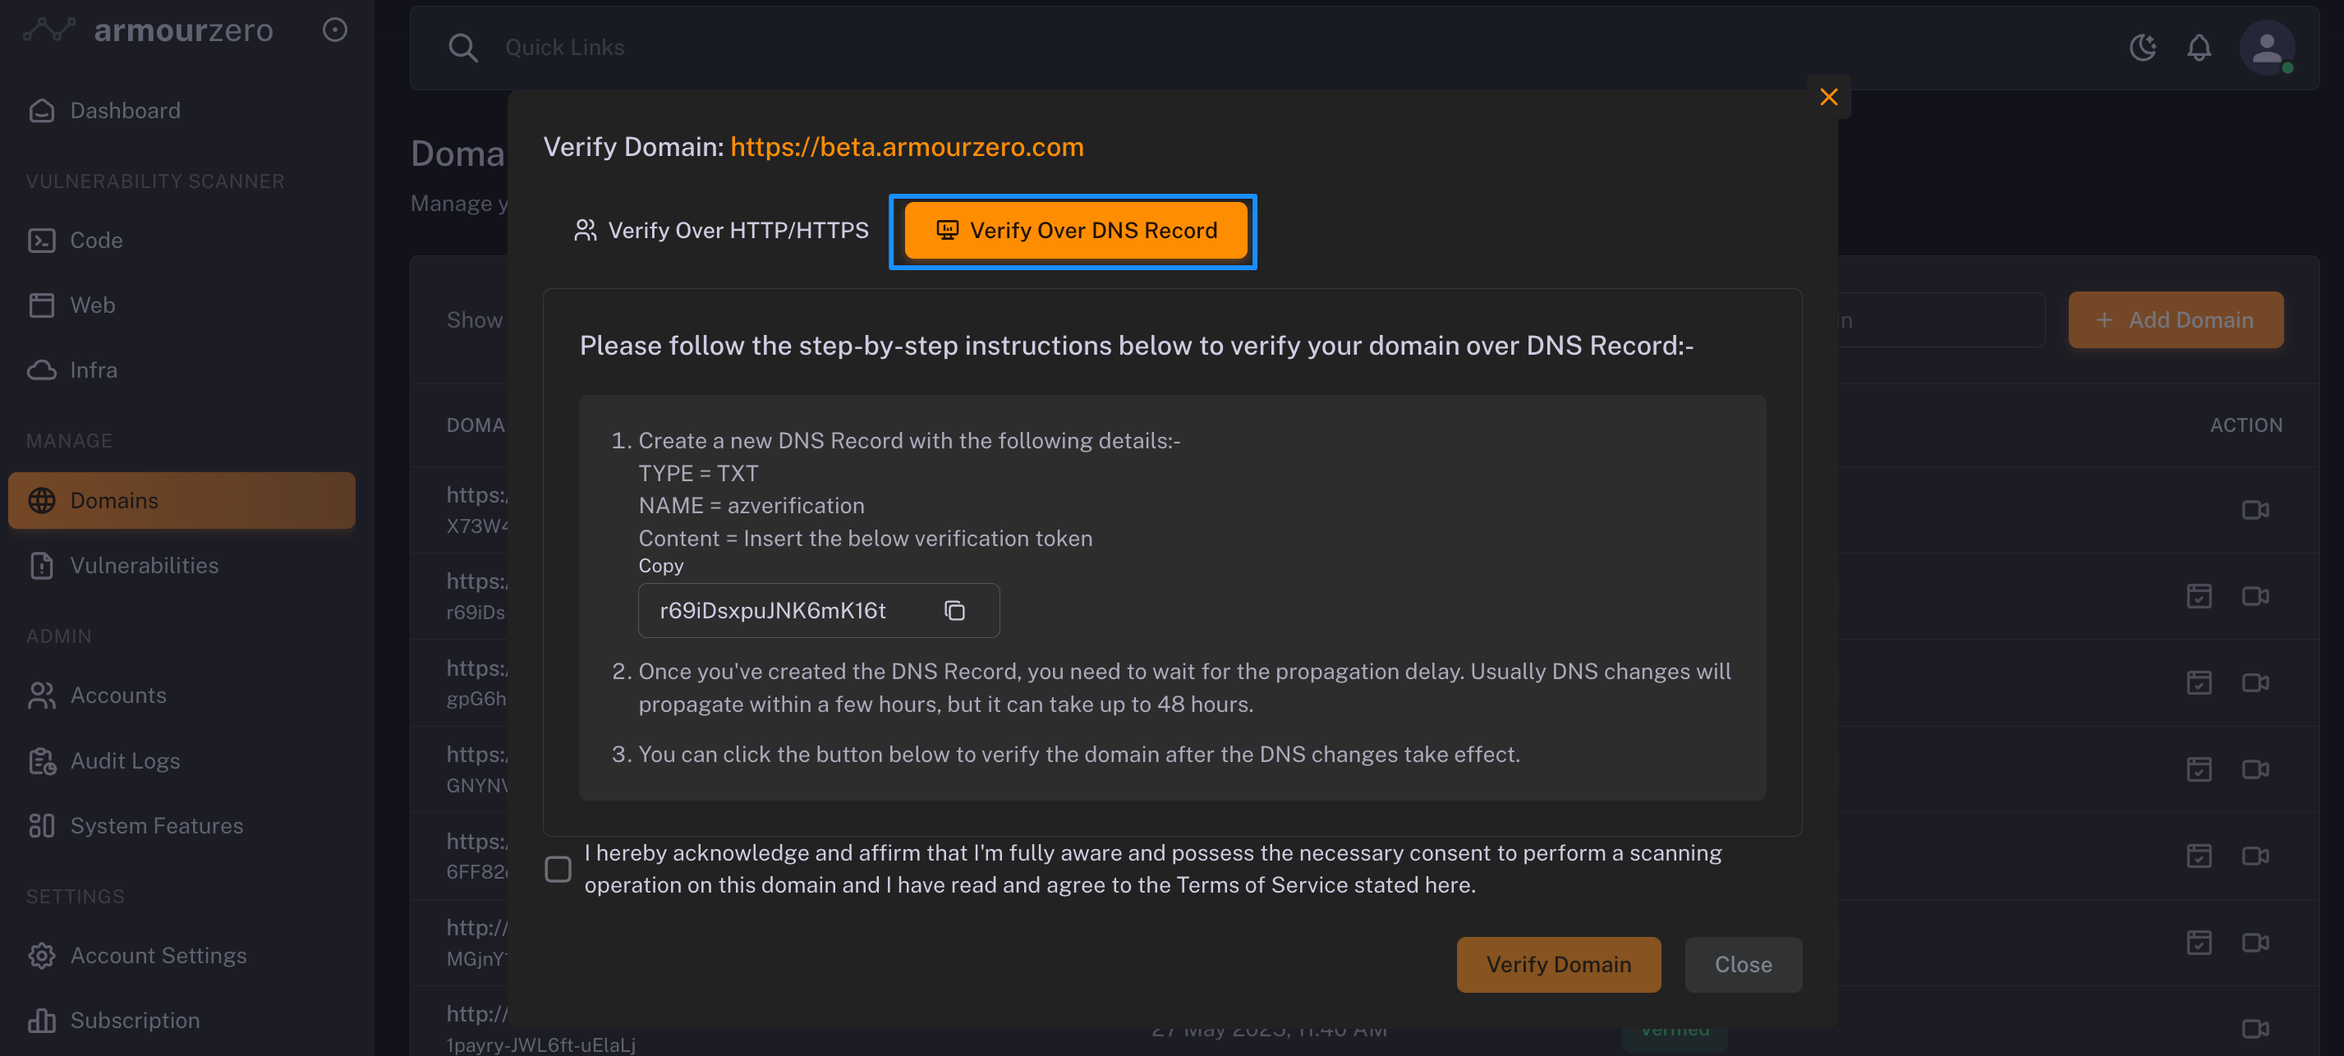Close the Verify Domain dialog with X
Viewport: 2344px width, 1056px height.
click(x=1828, y=98)
